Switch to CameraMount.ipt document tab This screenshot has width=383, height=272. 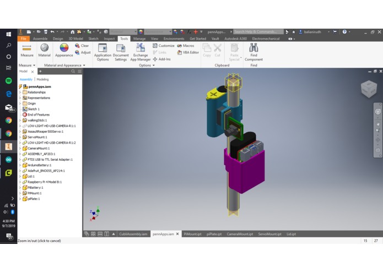click(x=240, y=234)
